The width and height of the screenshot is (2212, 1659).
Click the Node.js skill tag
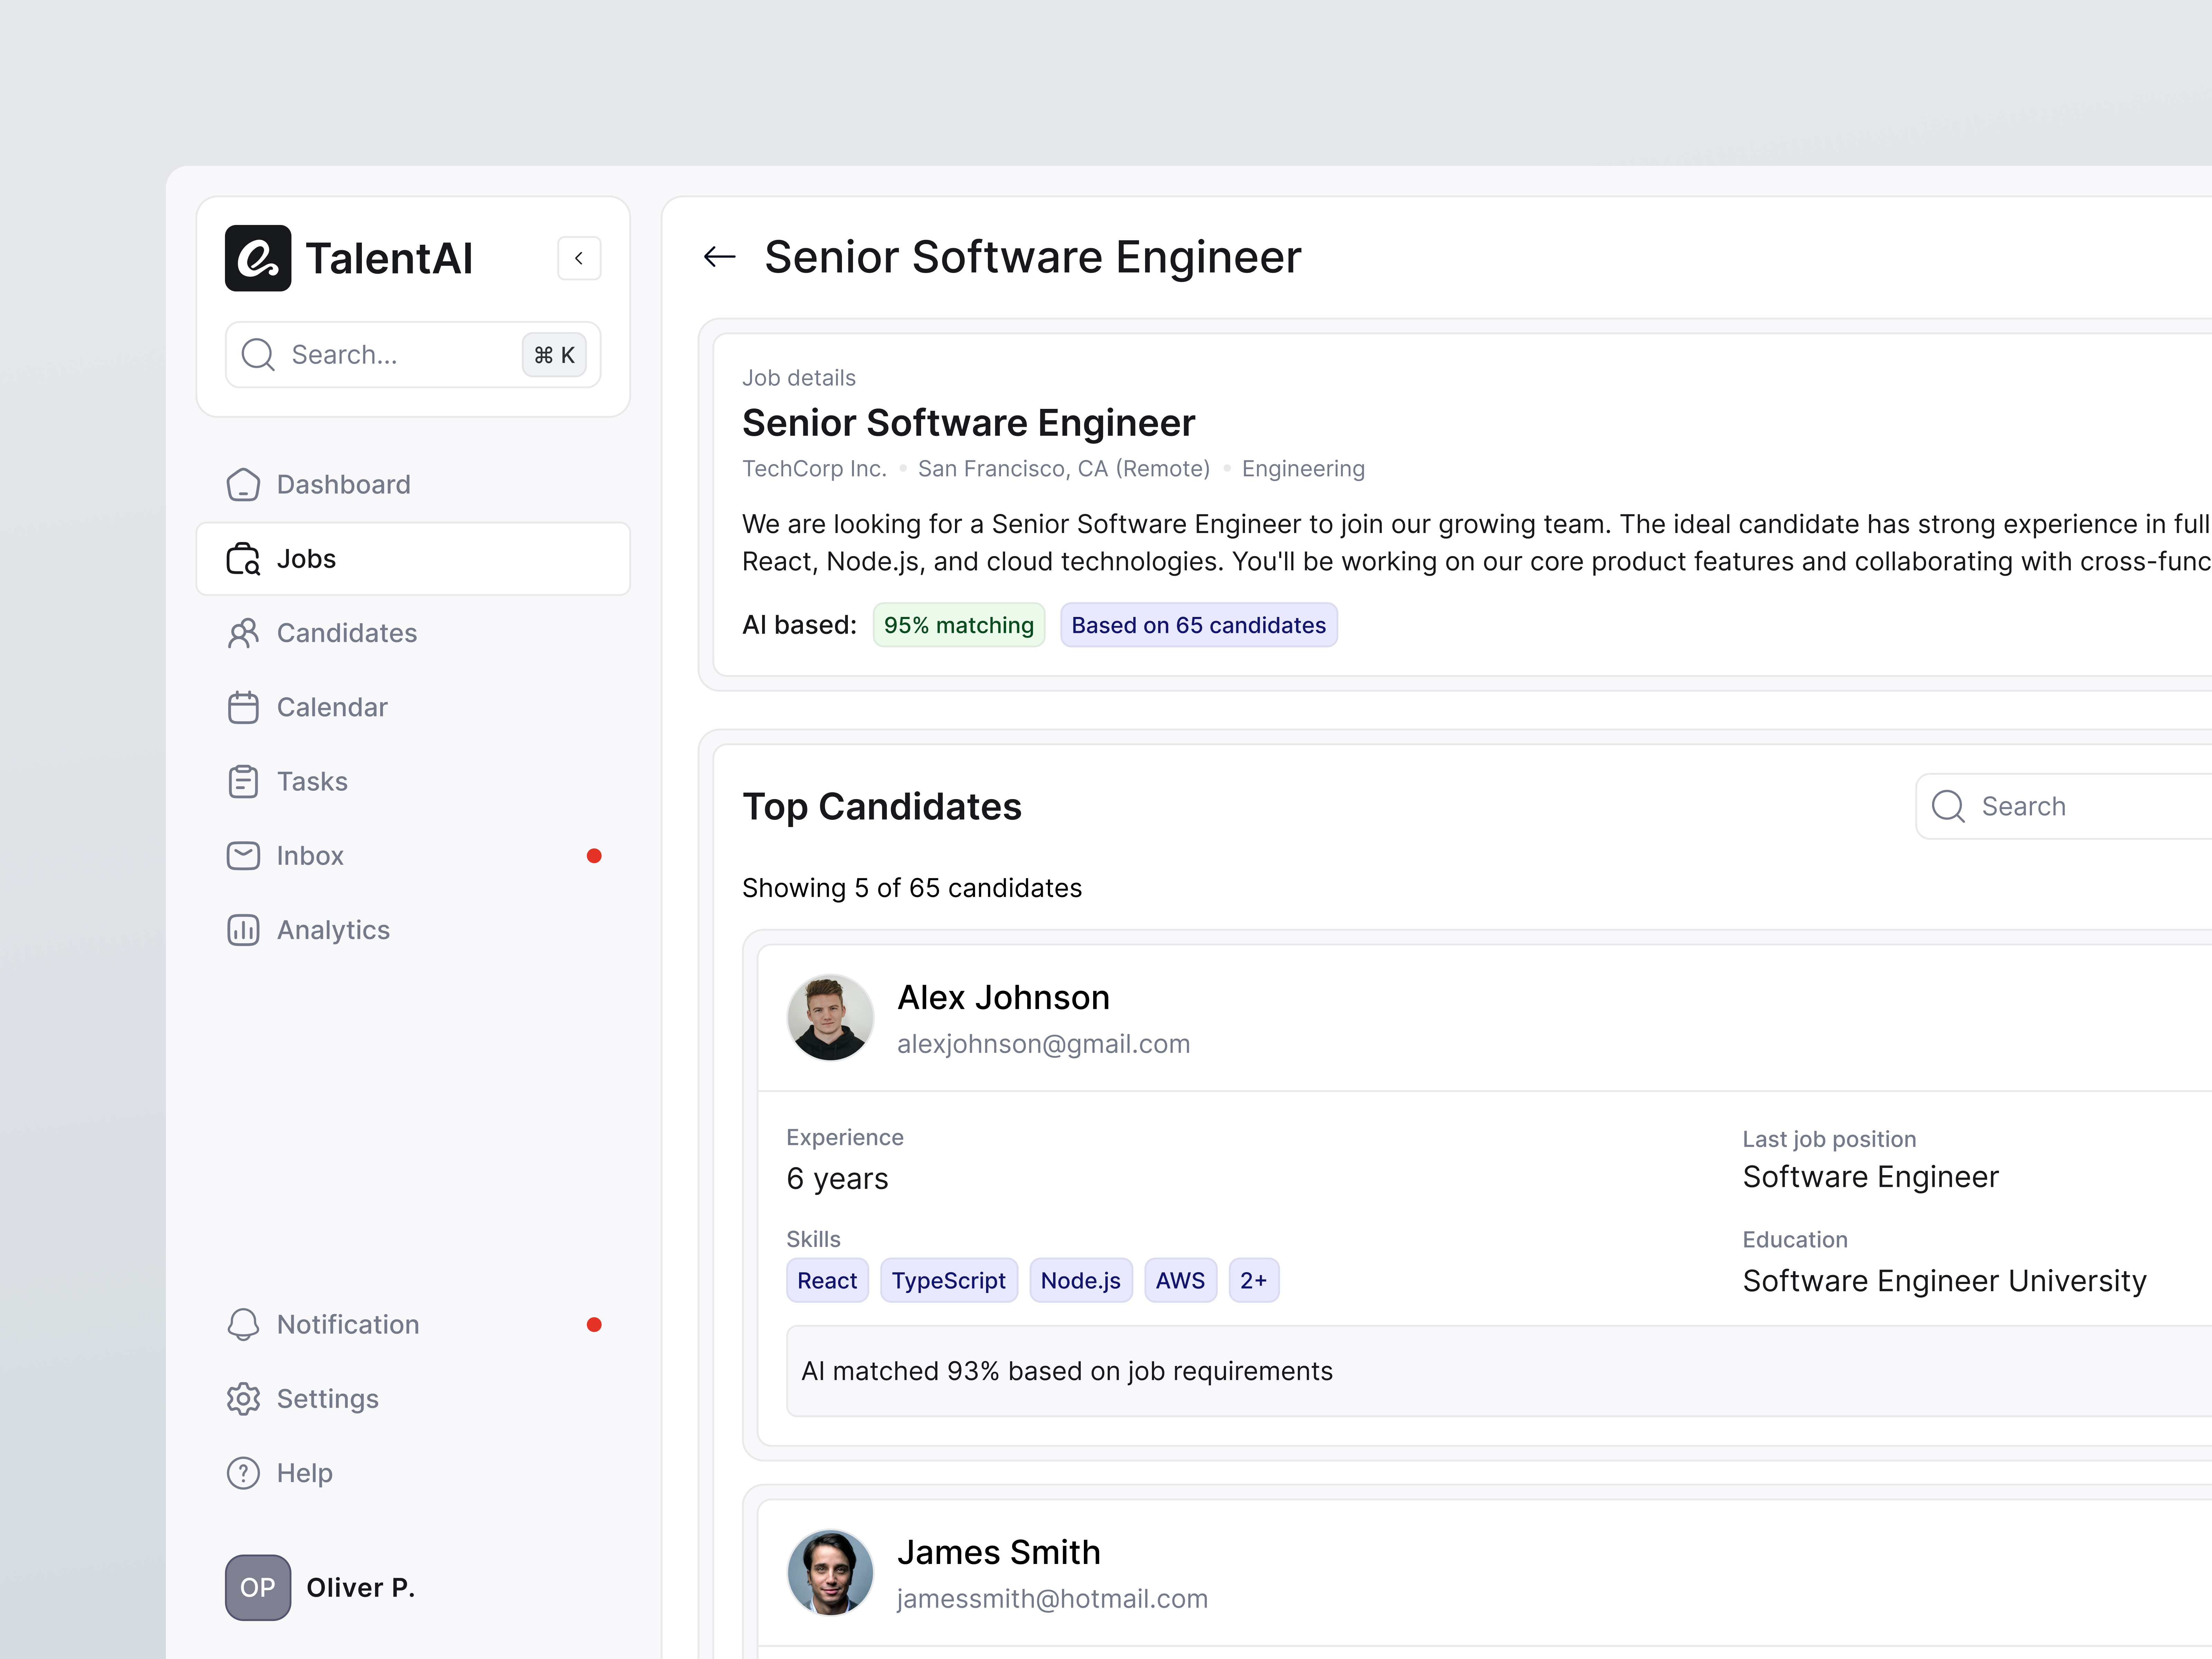(1081, 1281)
